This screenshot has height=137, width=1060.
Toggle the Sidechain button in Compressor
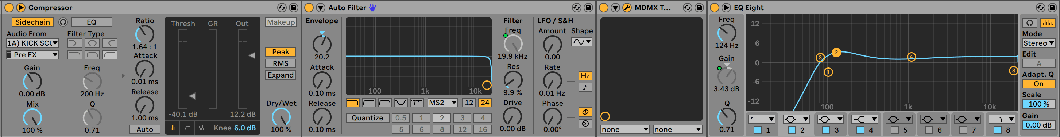pos(32,22)
